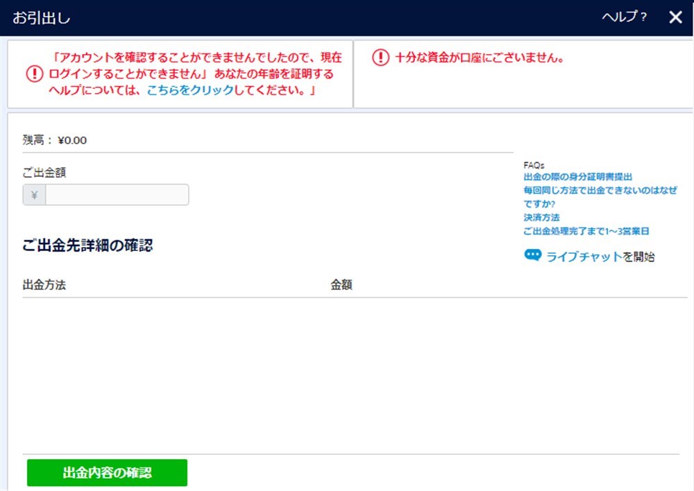Viewport: 694px width, 491px height.
Task: Open FAQ 出金の際の身分証明書提出
Action: 577,177
